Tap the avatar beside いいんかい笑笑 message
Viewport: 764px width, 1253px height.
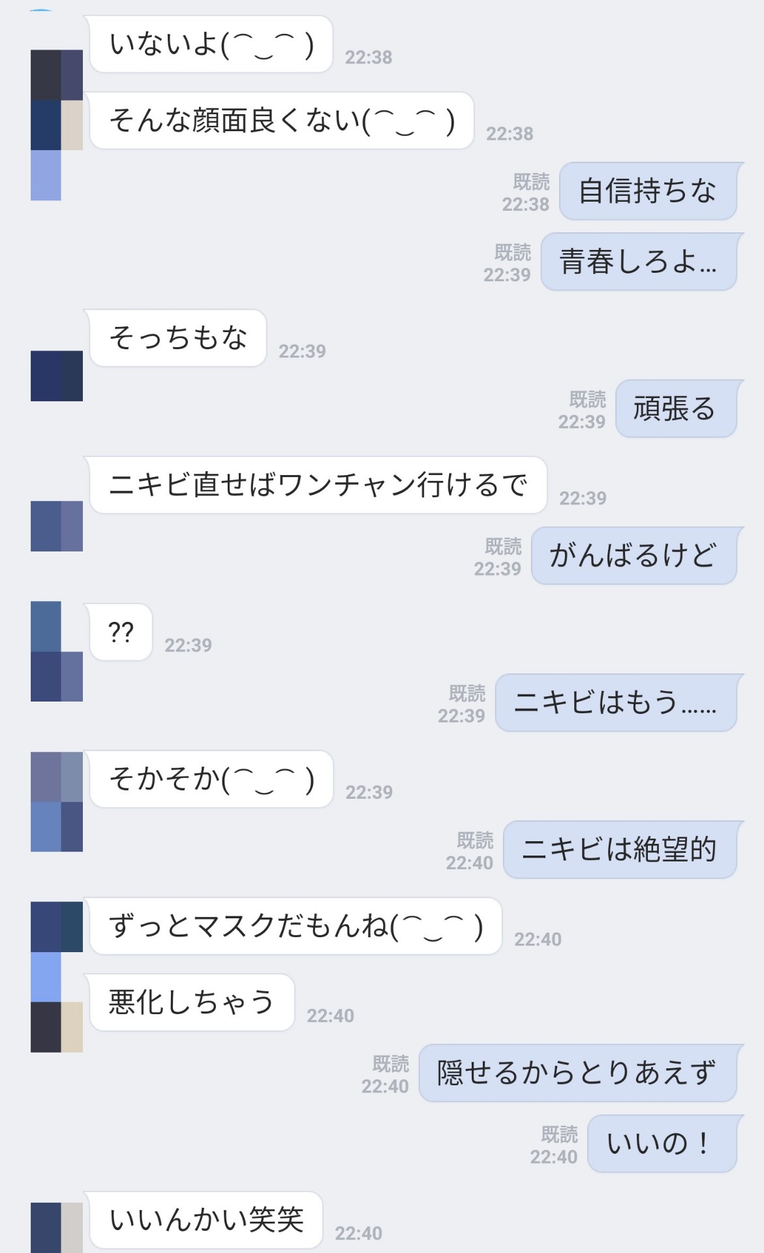tap(57, 1228)
